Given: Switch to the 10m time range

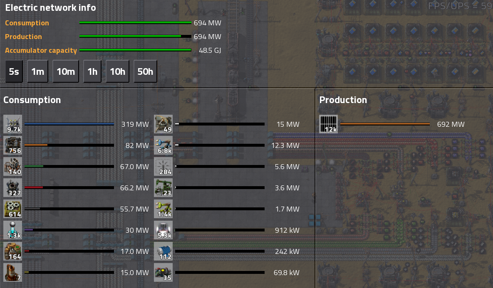Looking at the screenshot, I should (x=66, y=71).
